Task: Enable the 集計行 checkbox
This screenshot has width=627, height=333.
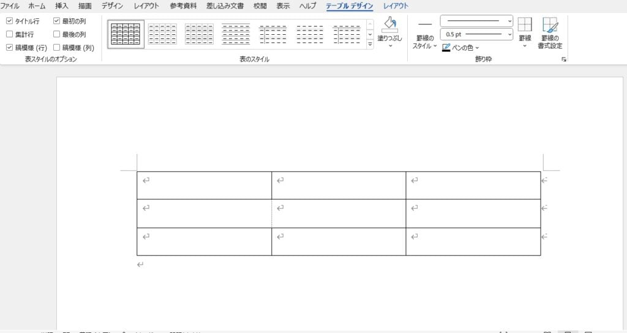Action: tap(10, 34)
